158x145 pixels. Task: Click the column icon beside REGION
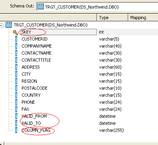[16, 81]
